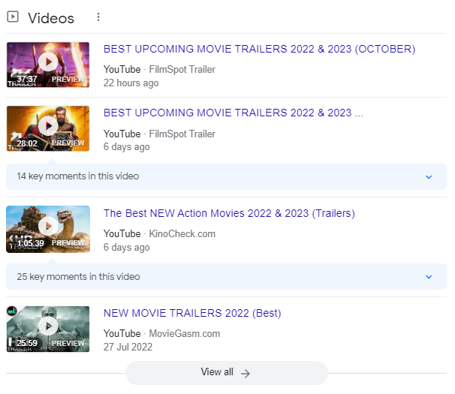Click the arrow icon in View all
This screenshot has height=394, width=455.
246,374
